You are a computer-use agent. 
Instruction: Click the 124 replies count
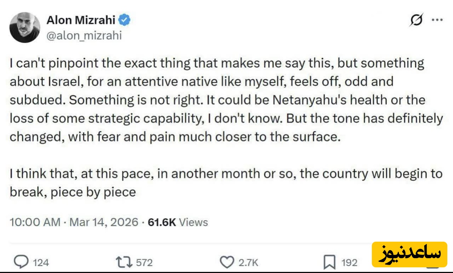[41, 262]
